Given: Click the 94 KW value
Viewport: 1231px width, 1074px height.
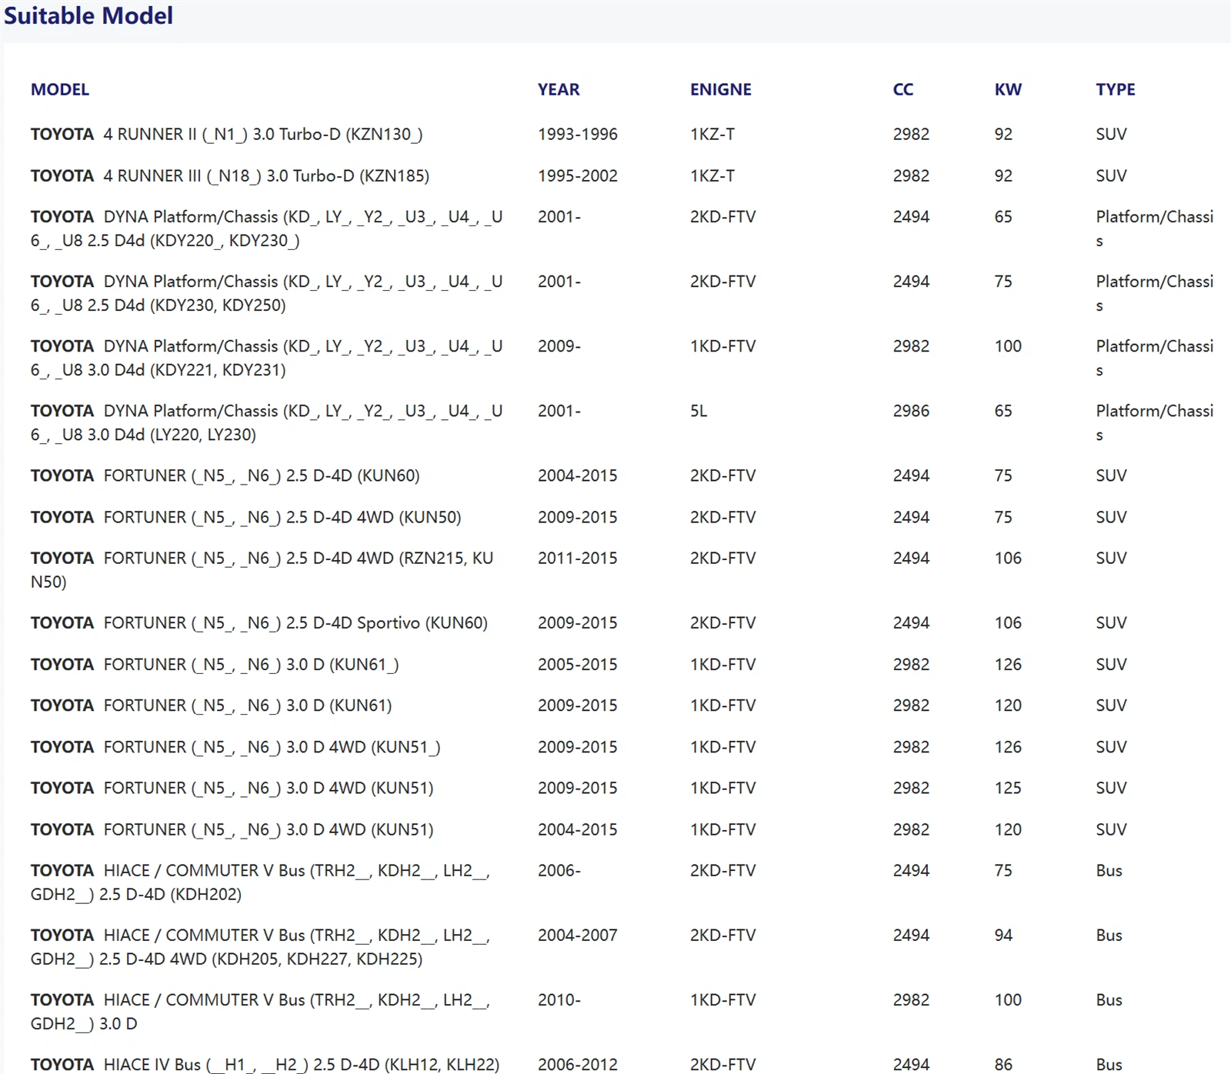Looking at the screenshot, I should point(1003,935).
